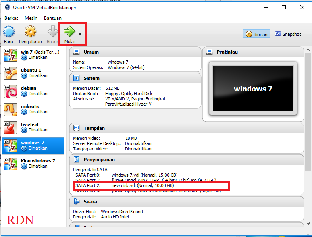Select the ubuntu 1 VM icon
The width and height of the screenshot is (312, 237).
10,73
